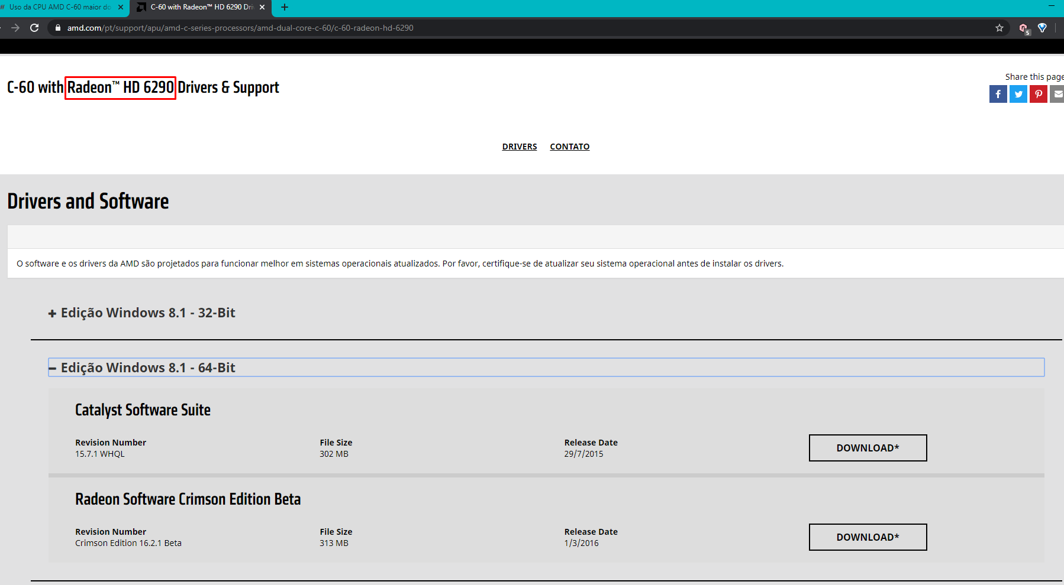1064x585 pixels.
Task: Download Crimson Edition 16.2.1 Beta
Action: pyautogui.click(x=868, y=537)
